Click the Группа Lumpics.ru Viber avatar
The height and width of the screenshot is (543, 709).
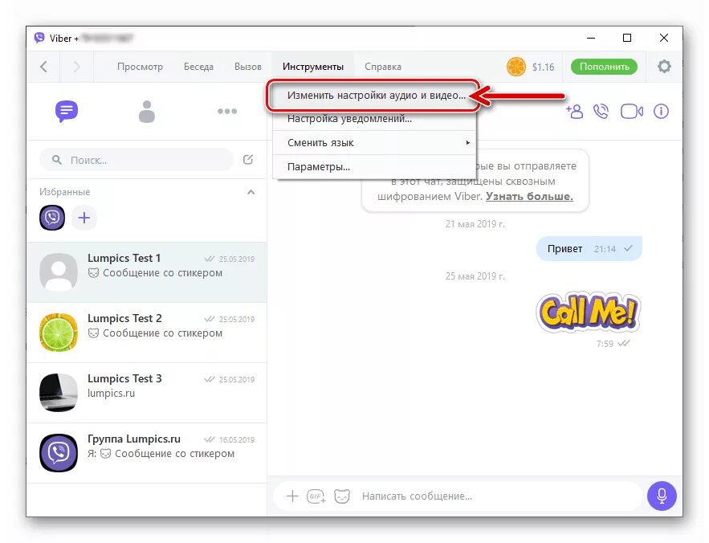59,453
